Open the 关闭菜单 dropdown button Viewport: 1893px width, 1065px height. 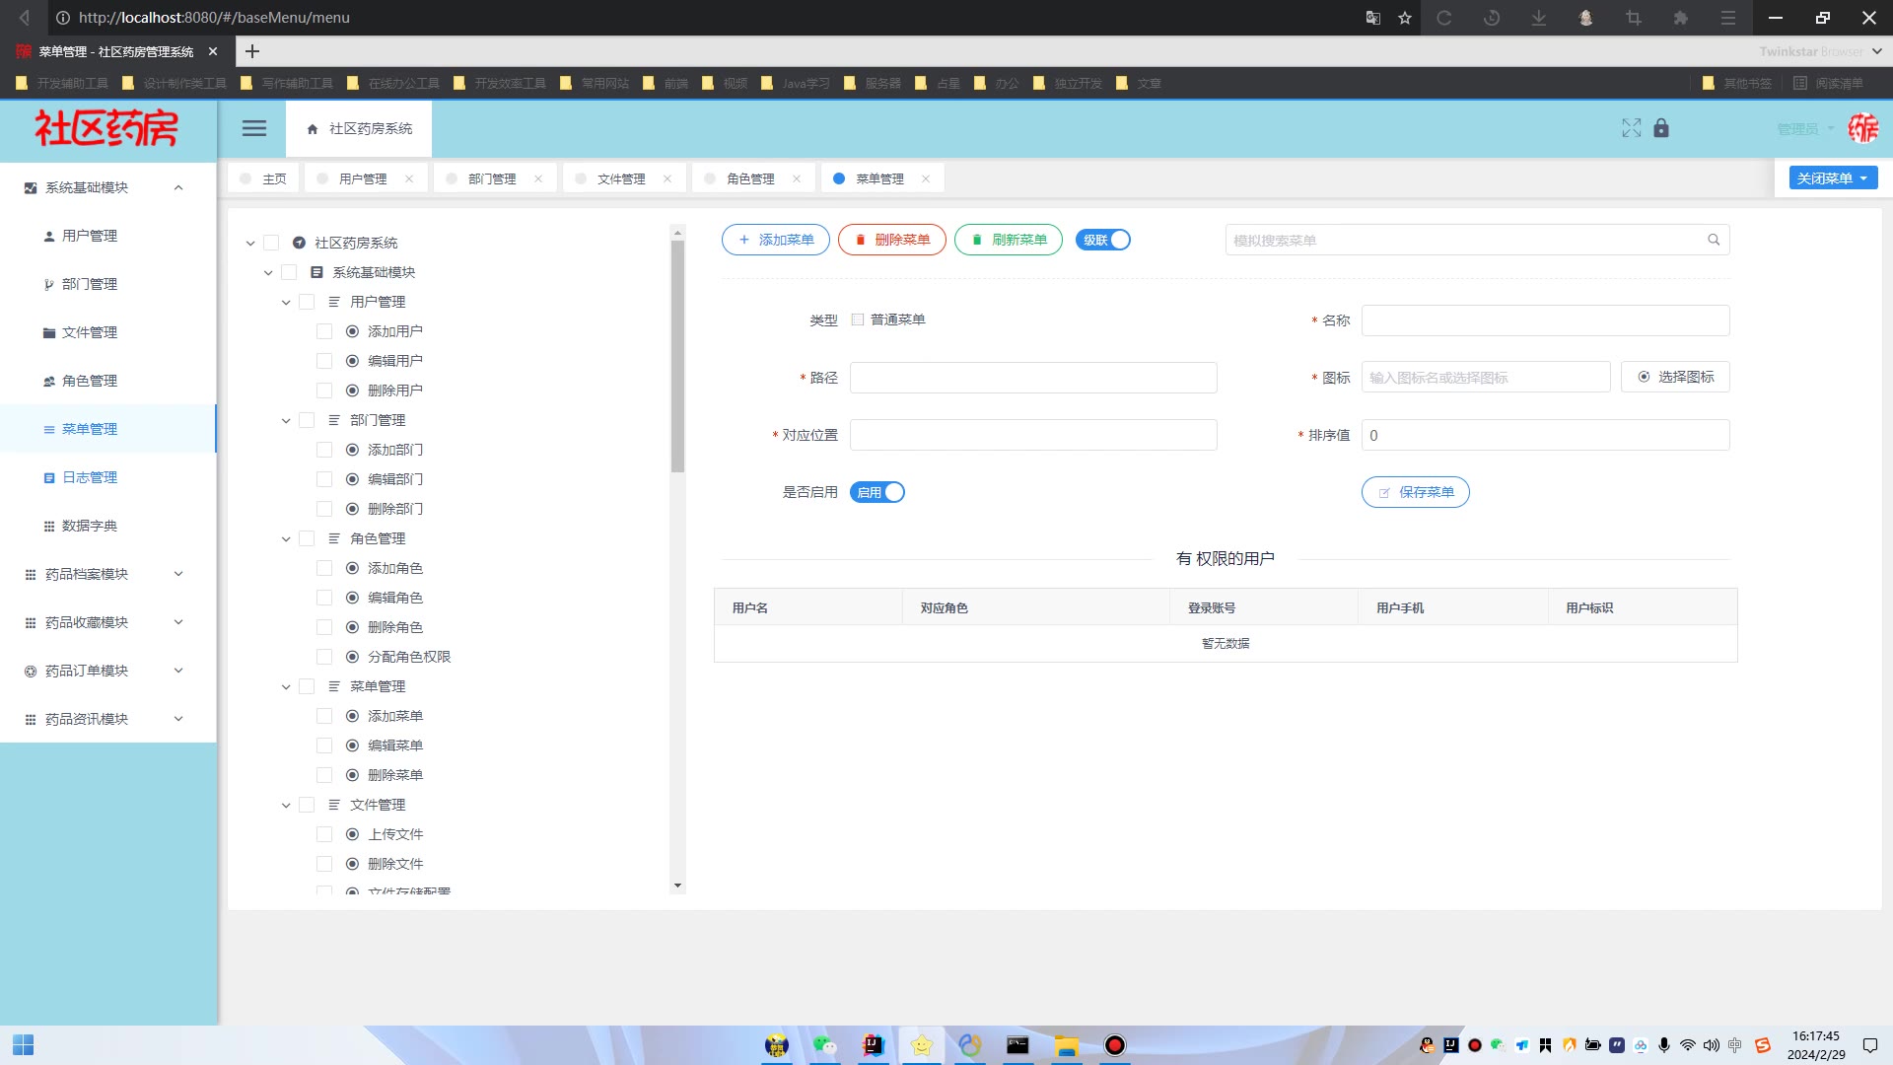point(1833,178)
